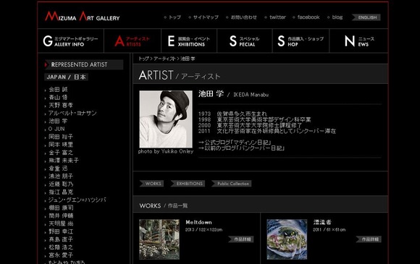
Task: Switch language with the ENGLISH button
Action: click(x=366, y=17)
